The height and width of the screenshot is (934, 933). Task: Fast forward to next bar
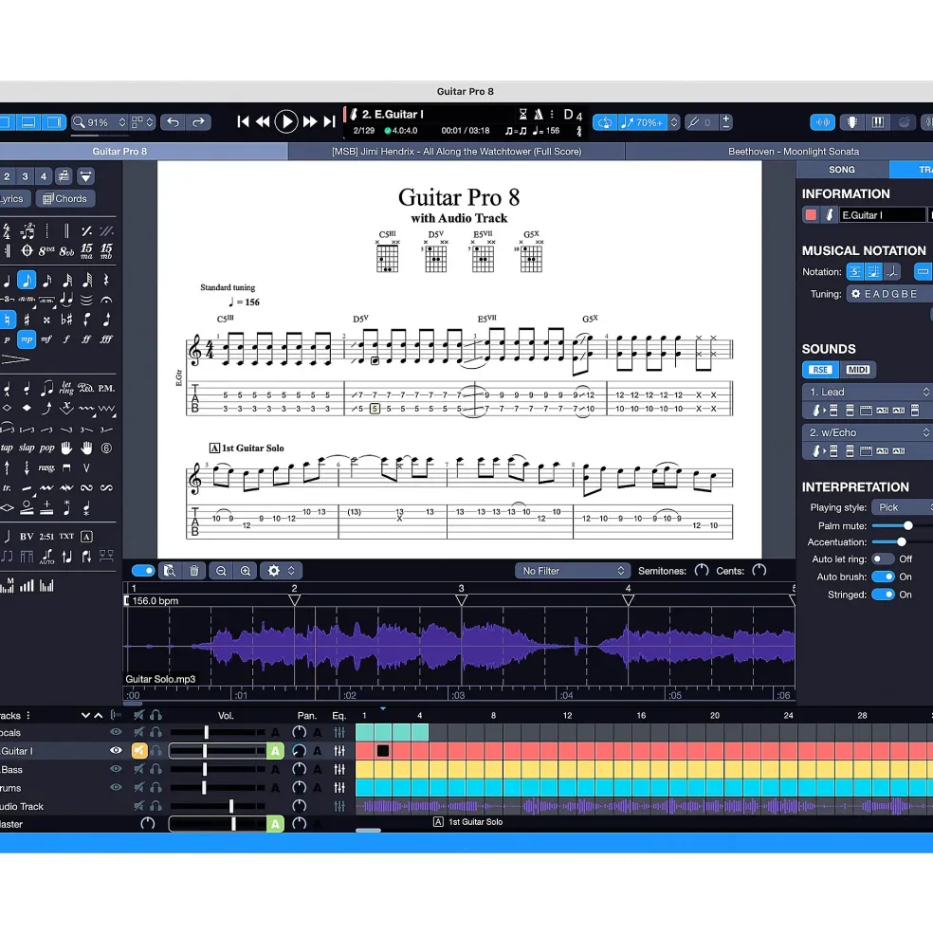pyautogui.click(x=310, y=121)
